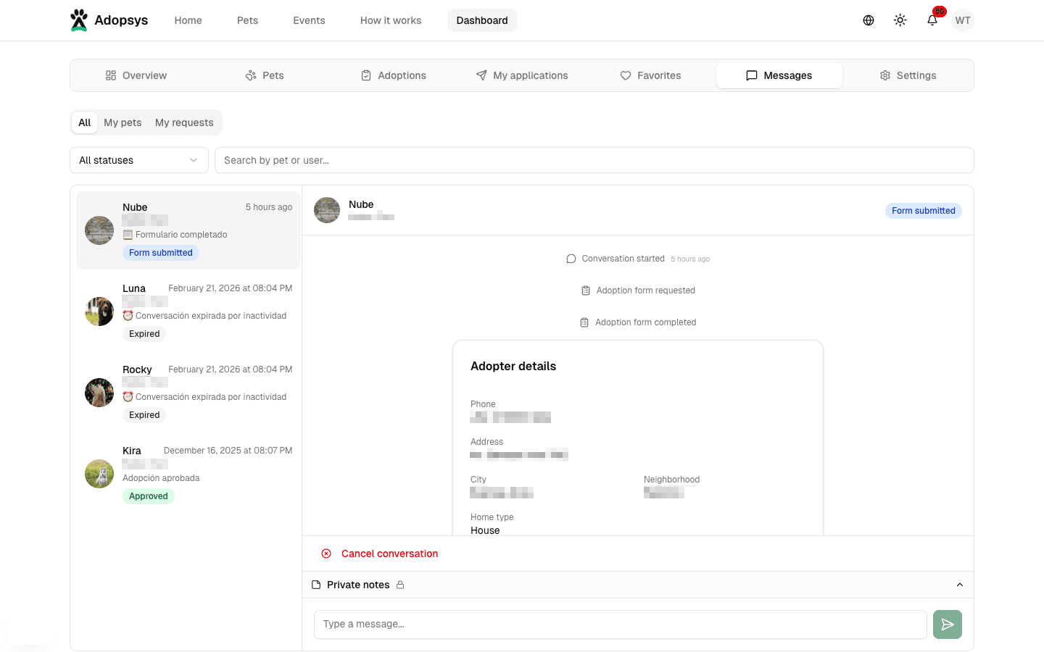1044x652 pixels.
Task: Send message using the paper plane icon
Action: coord(947,624)
